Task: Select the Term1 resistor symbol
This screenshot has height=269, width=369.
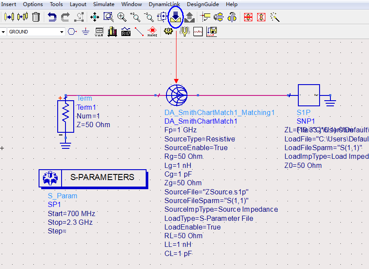Action: coord(65,116)
